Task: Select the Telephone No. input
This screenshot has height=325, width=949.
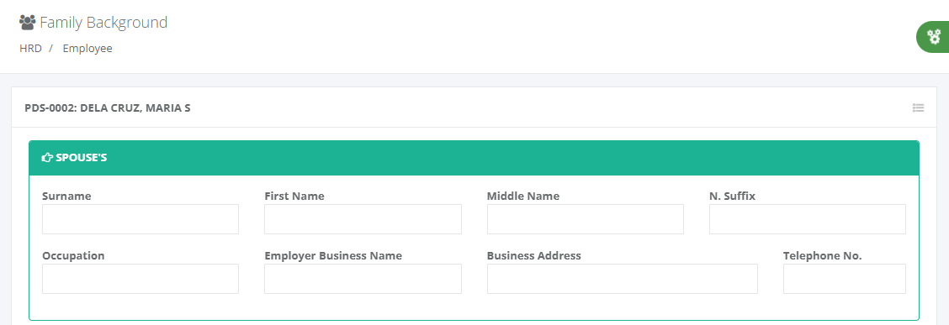Action: point(845,279)
